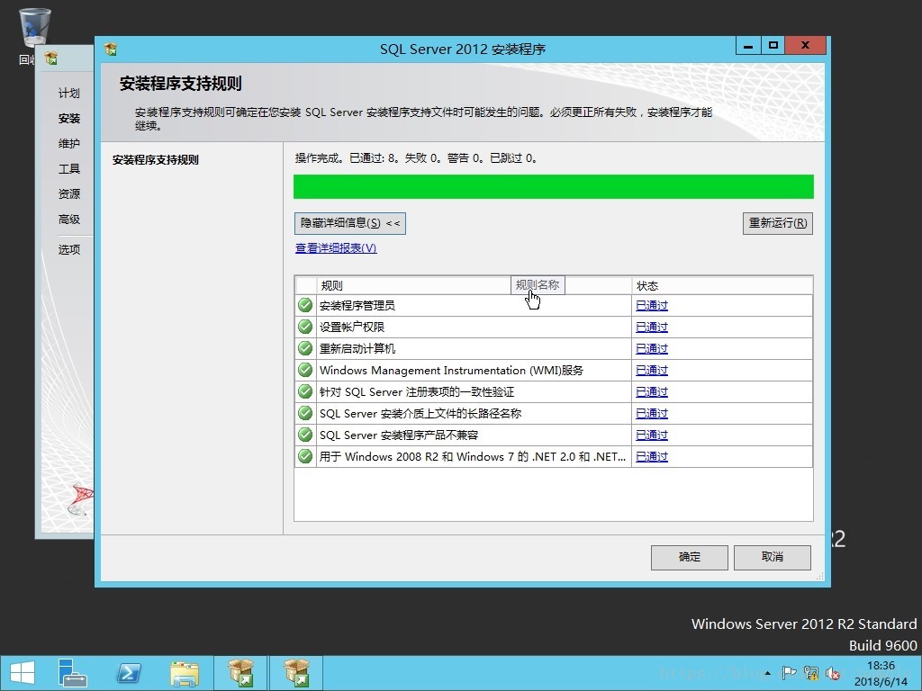
Task: Click the green check icon for the 注册表项的一致性验证 rule
Action: (305, 391)
